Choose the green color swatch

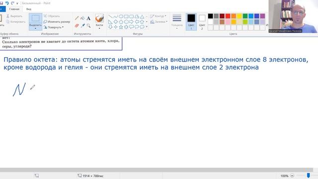pos(245,16)
